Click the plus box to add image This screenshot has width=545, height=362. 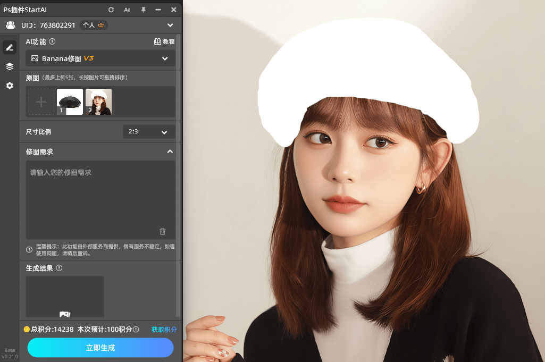(41, 102)
